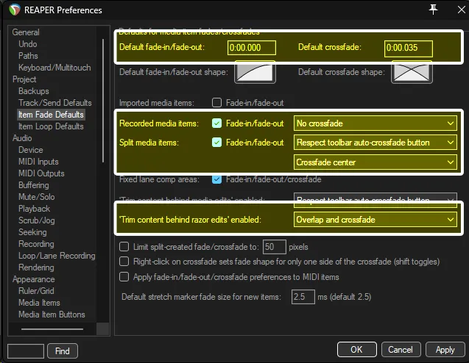Open Buffering preferences page
Image resolution: width=469 pixels, height=363 pixels.
[x=34, y=185]
